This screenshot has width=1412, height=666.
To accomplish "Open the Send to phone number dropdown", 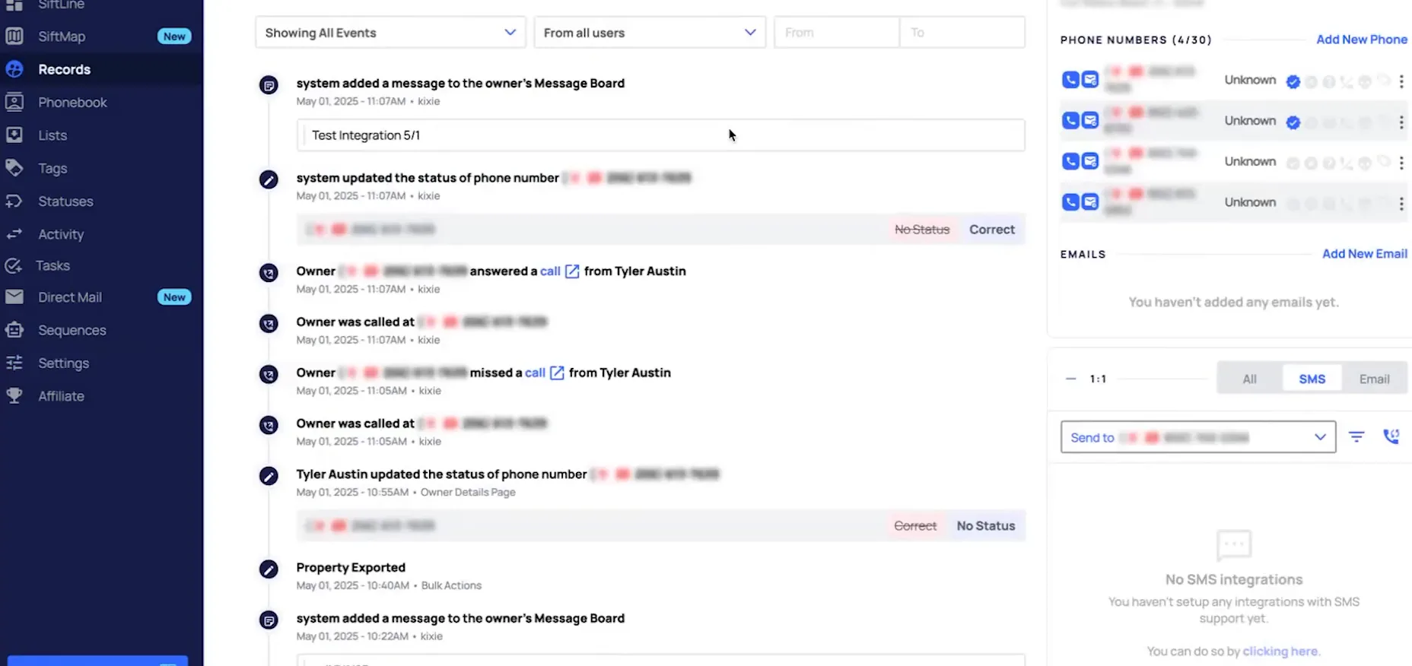I will 1198,437.
